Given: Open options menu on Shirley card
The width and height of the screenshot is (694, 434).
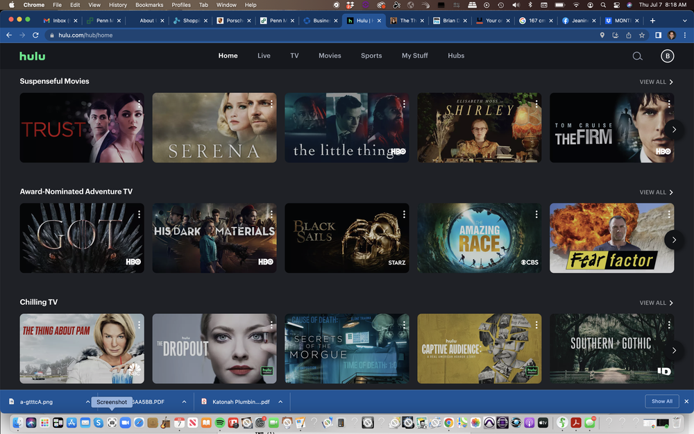Looking at the screenshot, I should pos(536,103).
